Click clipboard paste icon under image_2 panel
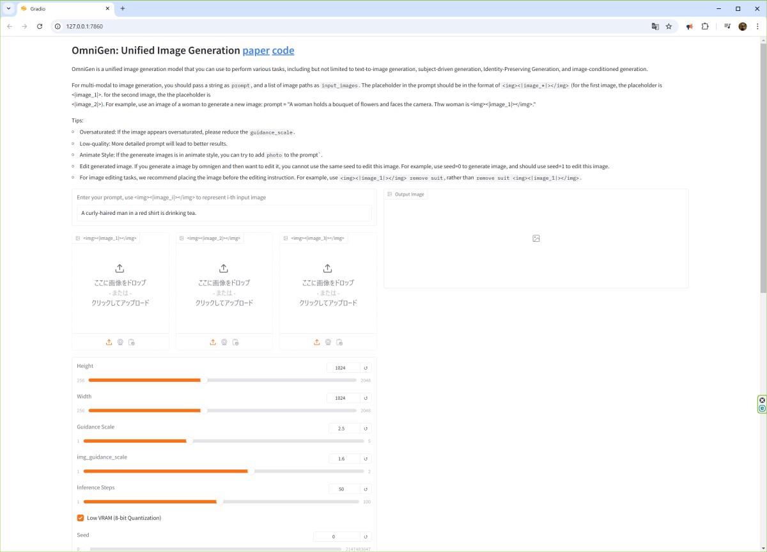 click(x=236, y=342)
